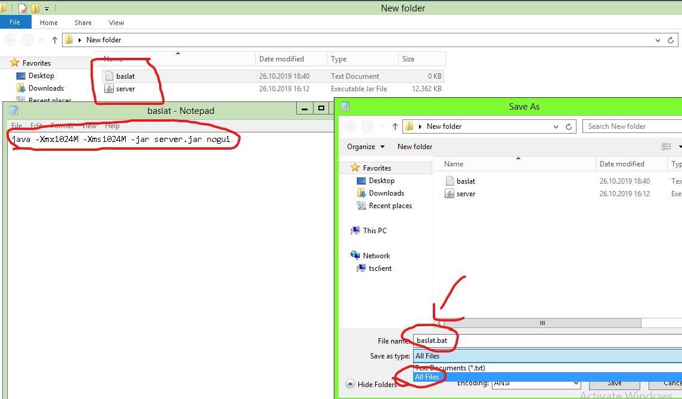This screenshot has width=682, height=399.
Task: Click the Up arrow in Save As dialog
Action: coord(395,126)
